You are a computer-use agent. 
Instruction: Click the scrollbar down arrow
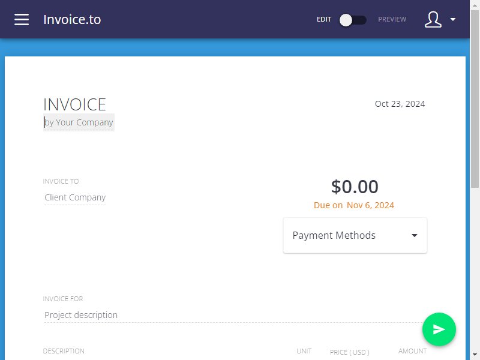pyautogui.click(x=475, y=355)
